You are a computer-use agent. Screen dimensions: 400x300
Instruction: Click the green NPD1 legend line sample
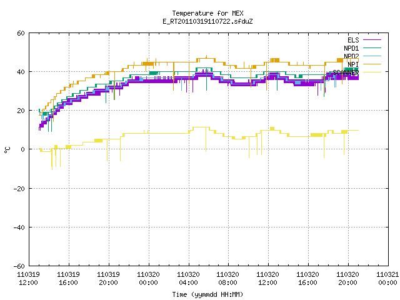tap(372, 47)
